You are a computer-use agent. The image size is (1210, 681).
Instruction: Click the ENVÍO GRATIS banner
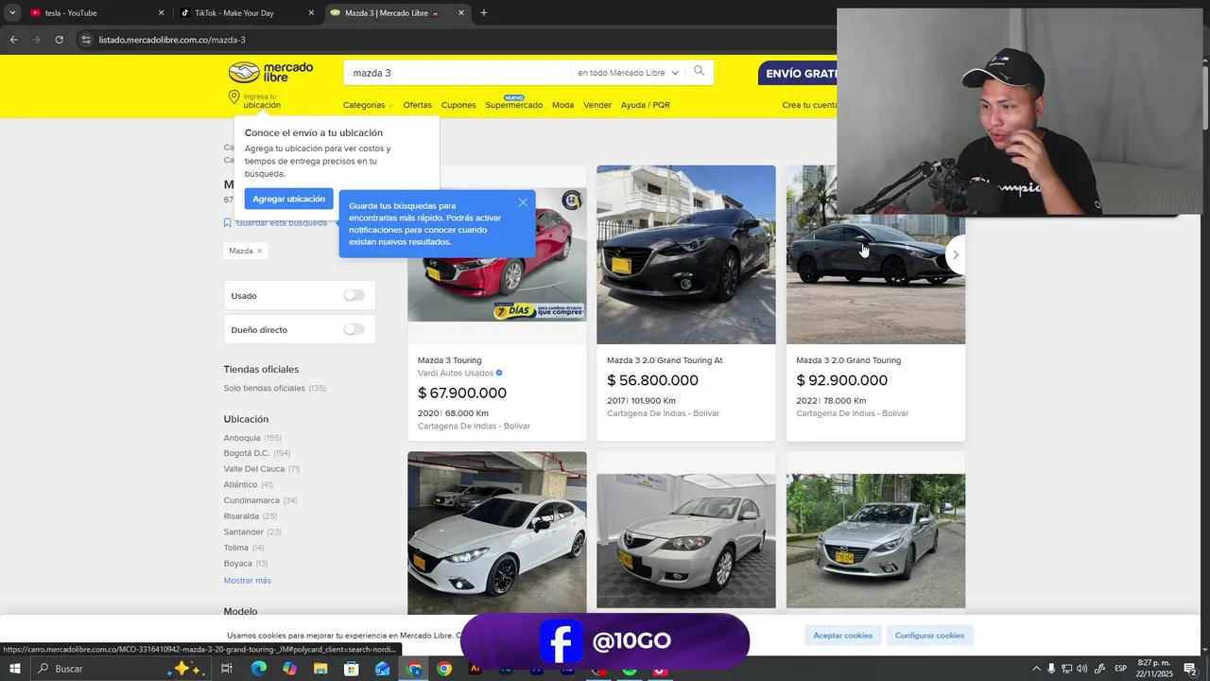pos(798,73)
